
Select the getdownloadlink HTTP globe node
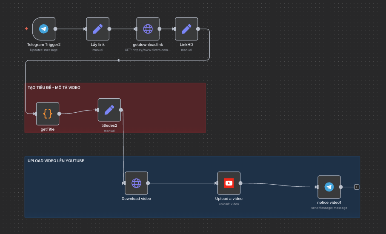point(148,29)
